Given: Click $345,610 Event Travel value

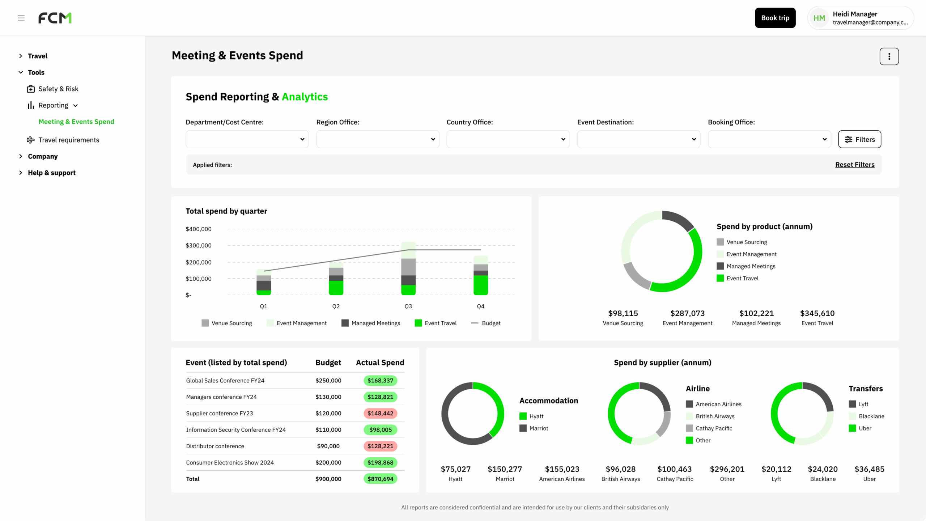Looking at the screenshot, I should coord(817,313).
